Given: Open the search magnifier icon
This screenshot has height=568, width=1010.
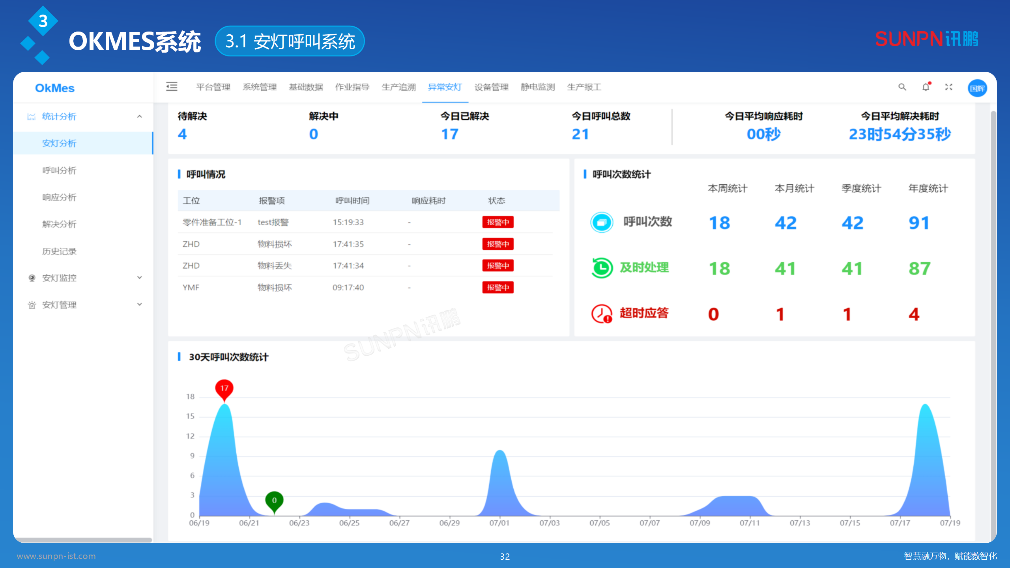Looking at the screenshot, I should click(x=902, y=87).
